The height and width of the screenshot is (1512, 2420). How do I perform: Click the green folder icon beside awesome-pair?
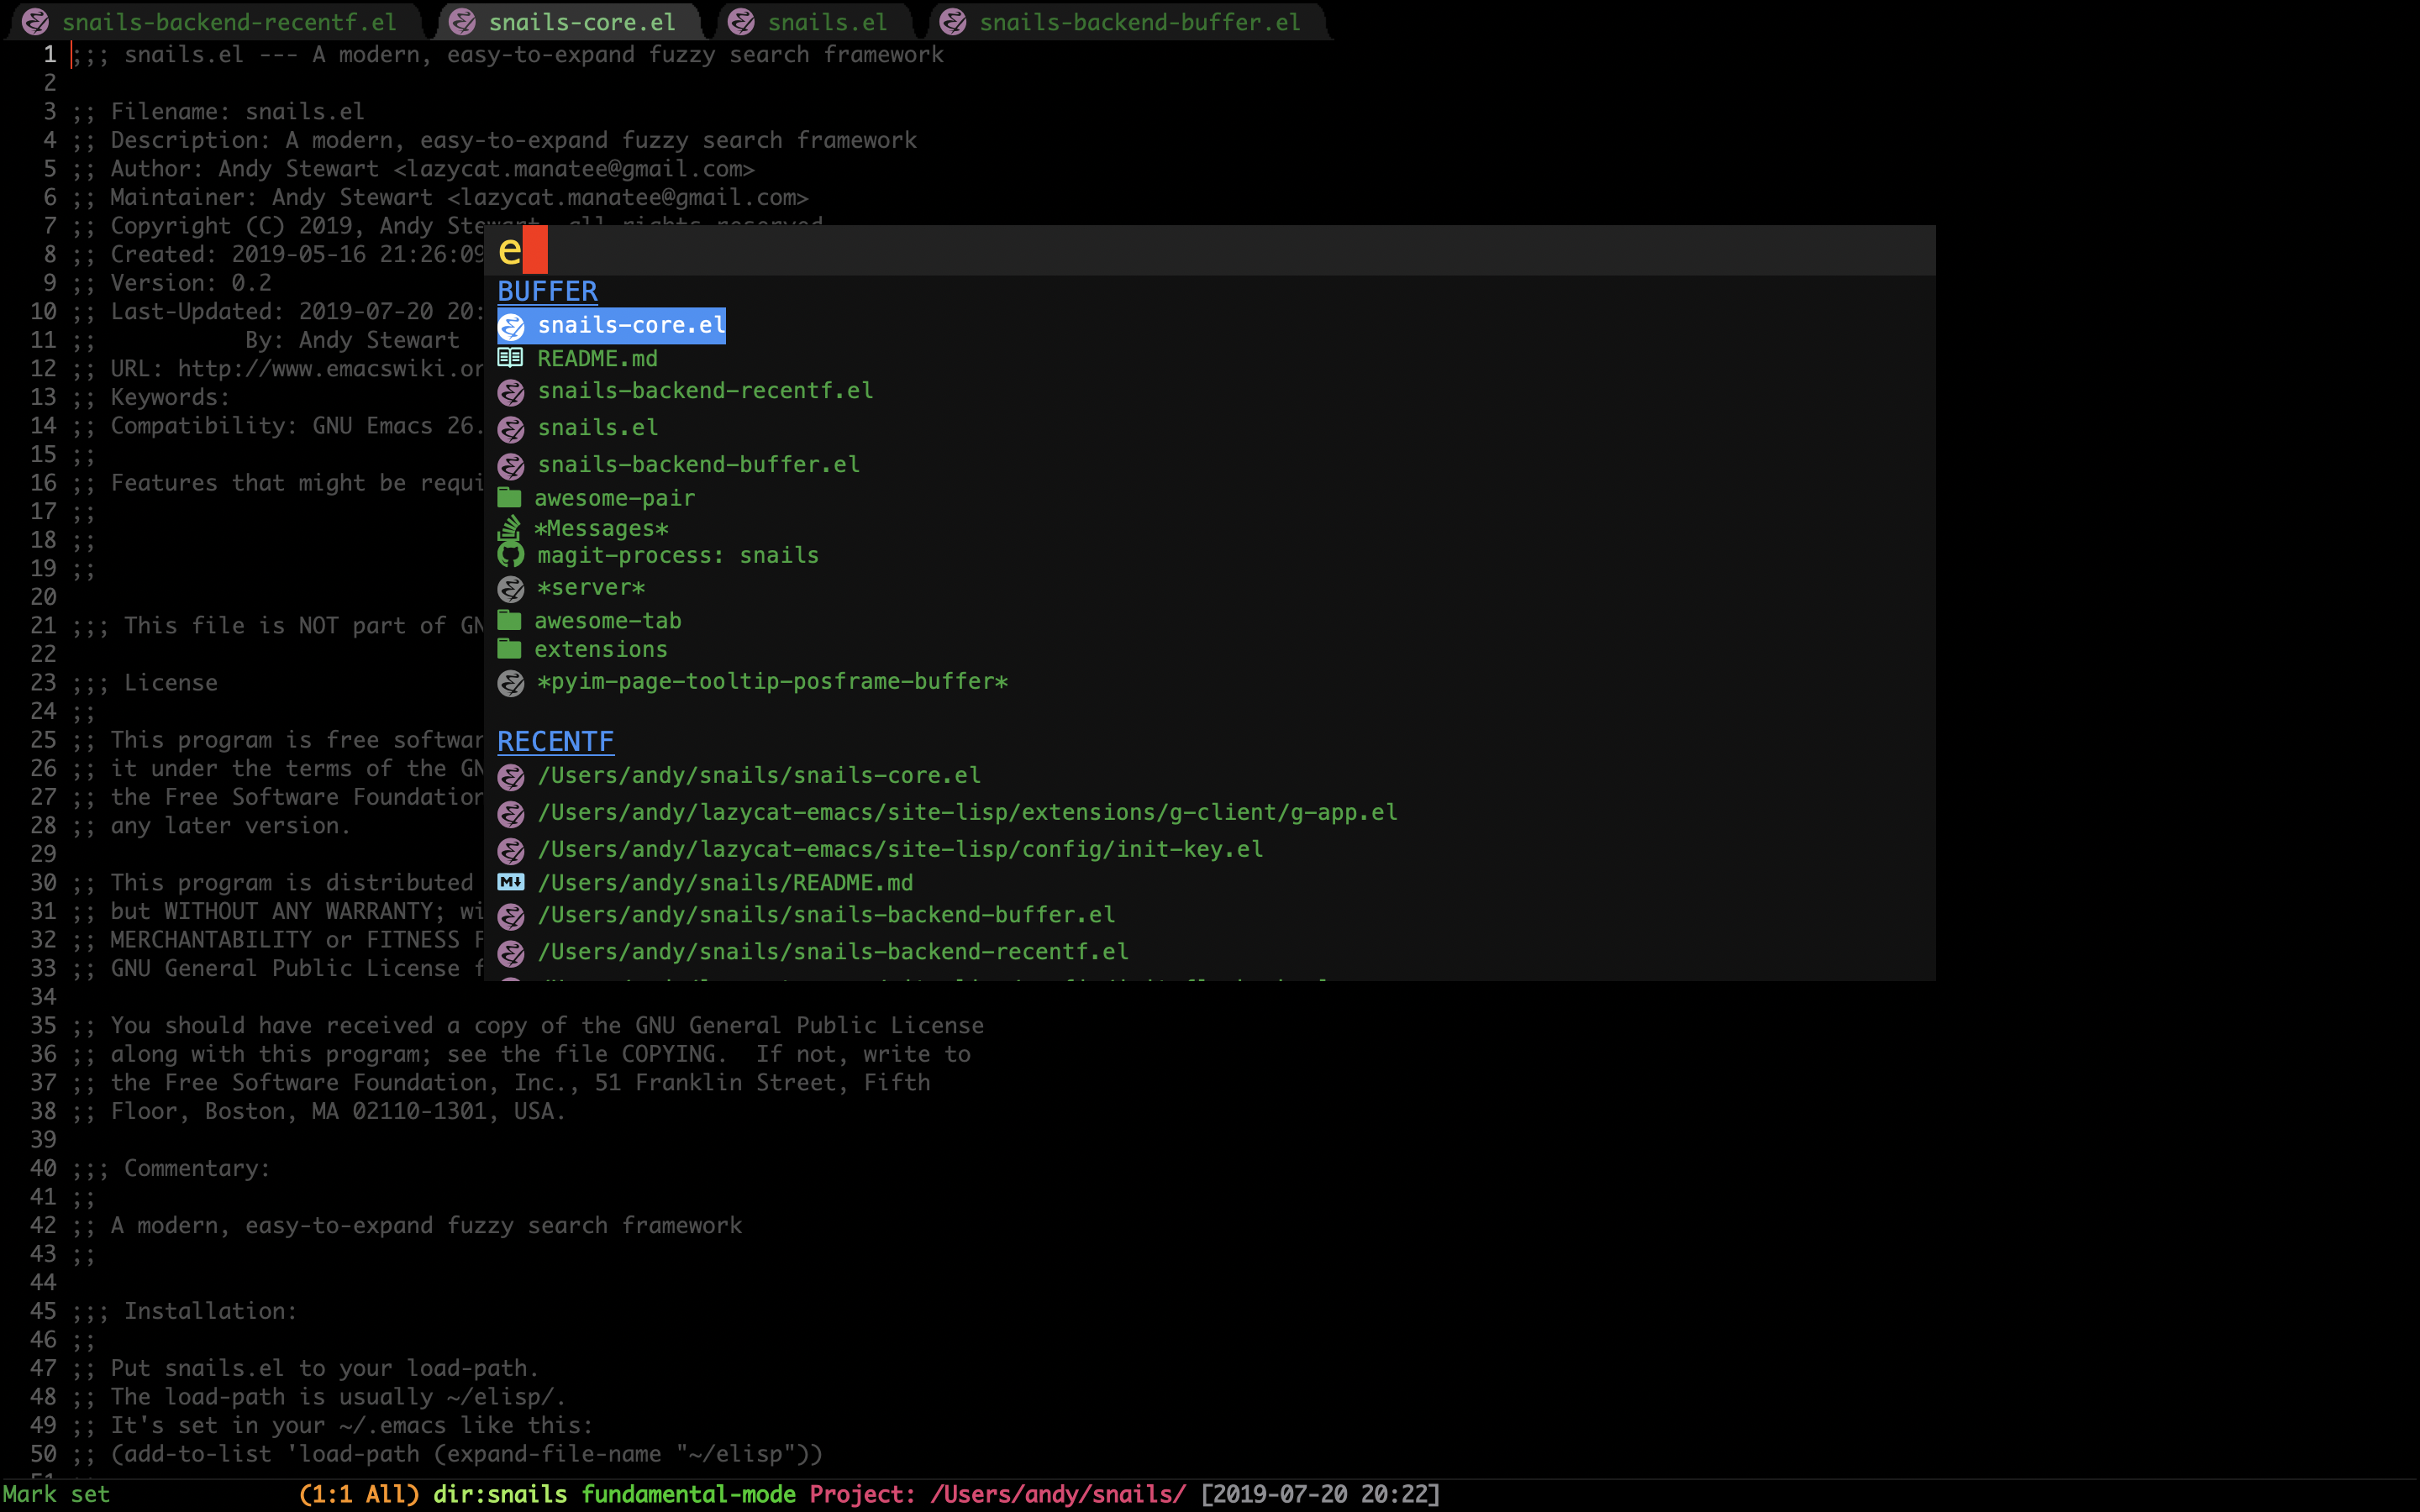pyautogui.click(x=510, y=498)
